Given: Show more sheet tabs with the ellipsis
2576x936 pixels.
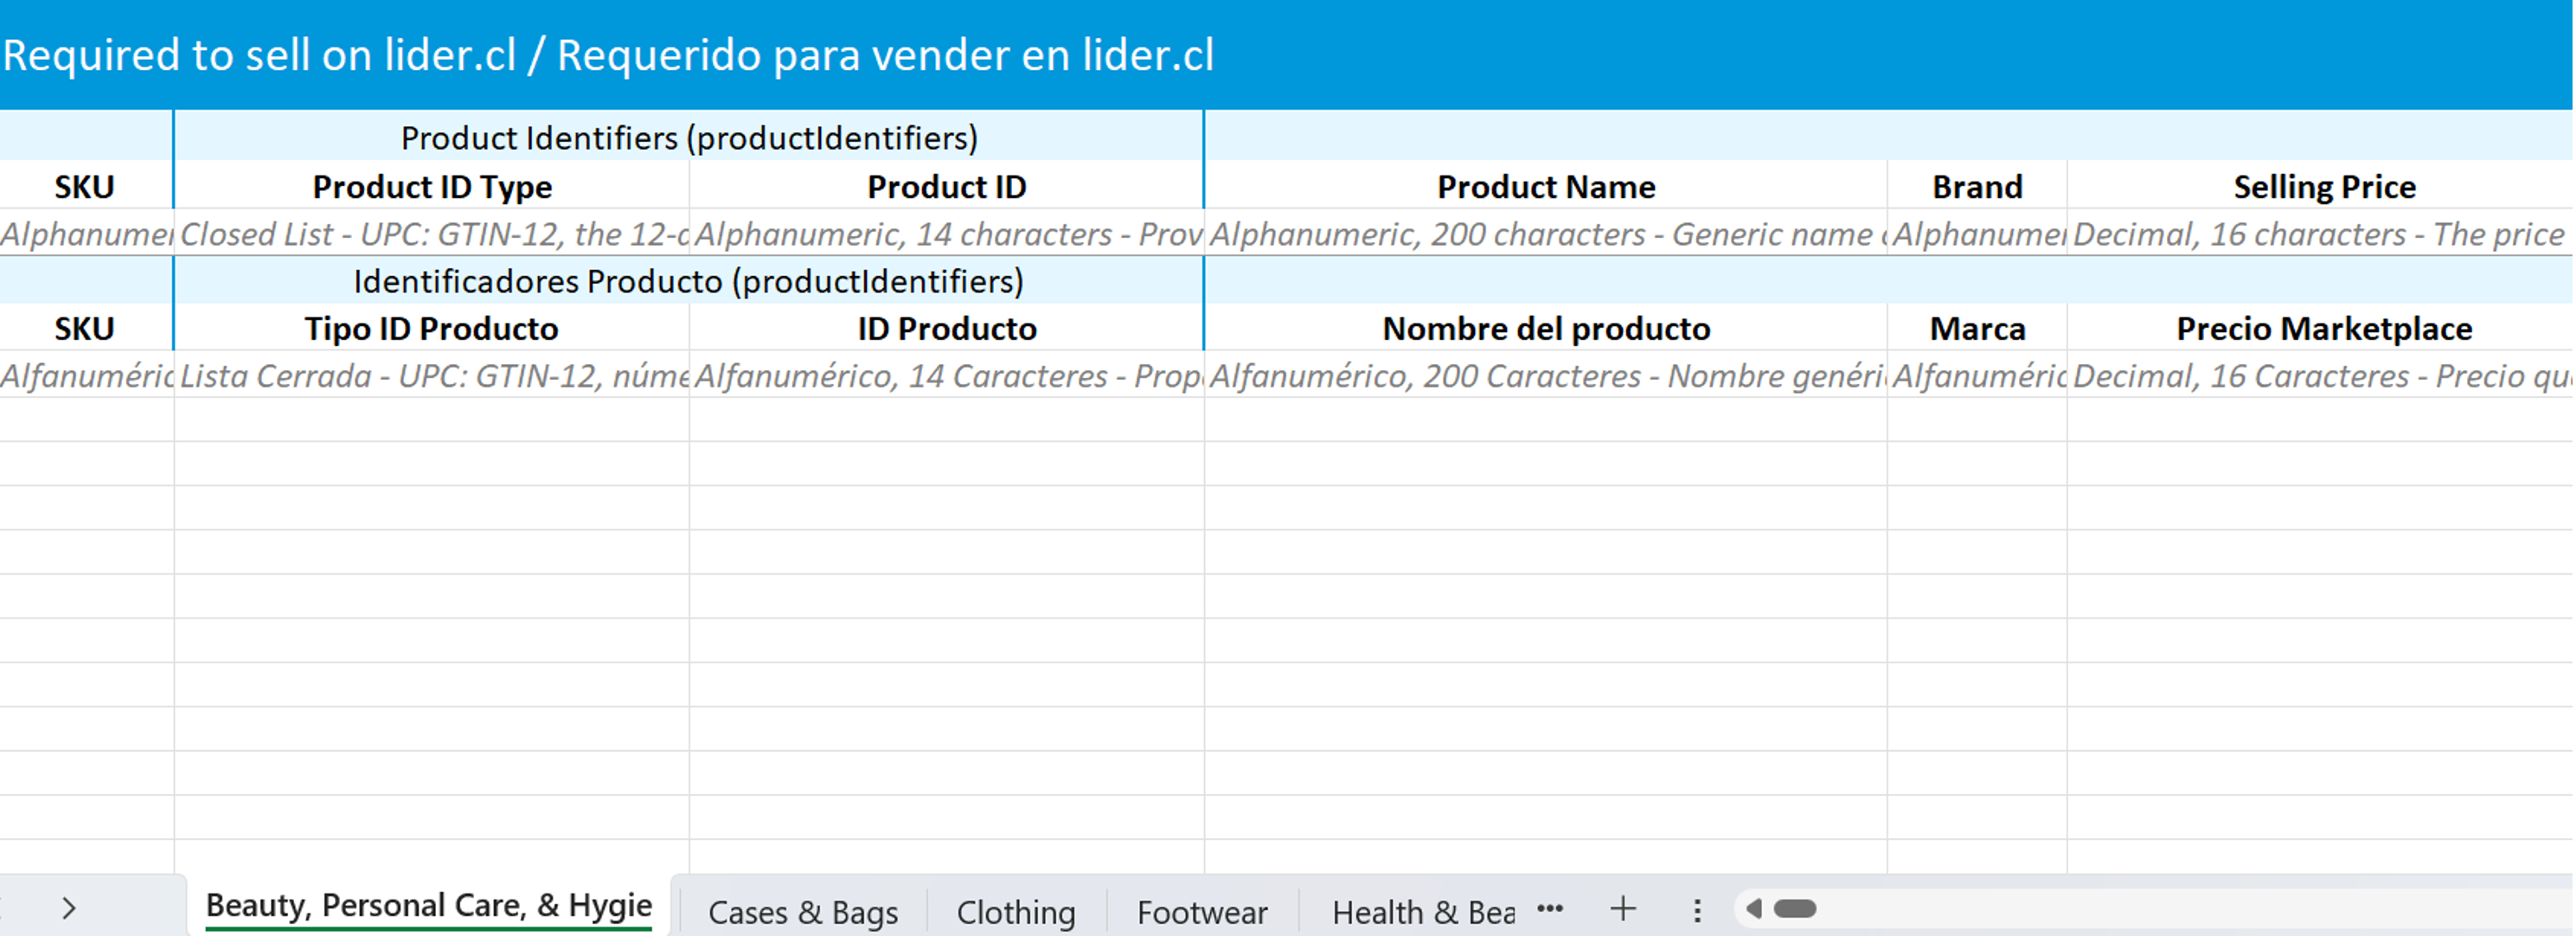Looking at the screenshot, I should (x=1550, y=909).
